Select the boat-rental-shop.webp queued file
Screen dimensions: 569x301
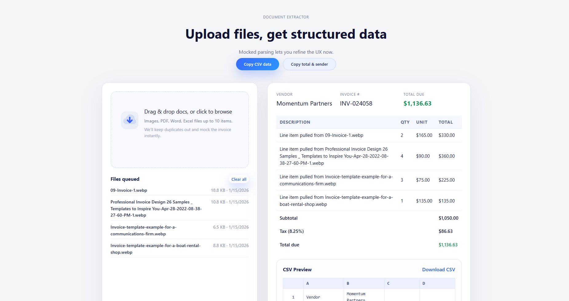[x=155, y=249]
